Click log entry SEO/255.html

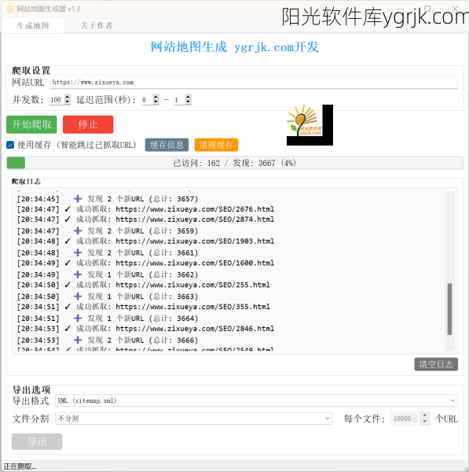coord(144,285)
